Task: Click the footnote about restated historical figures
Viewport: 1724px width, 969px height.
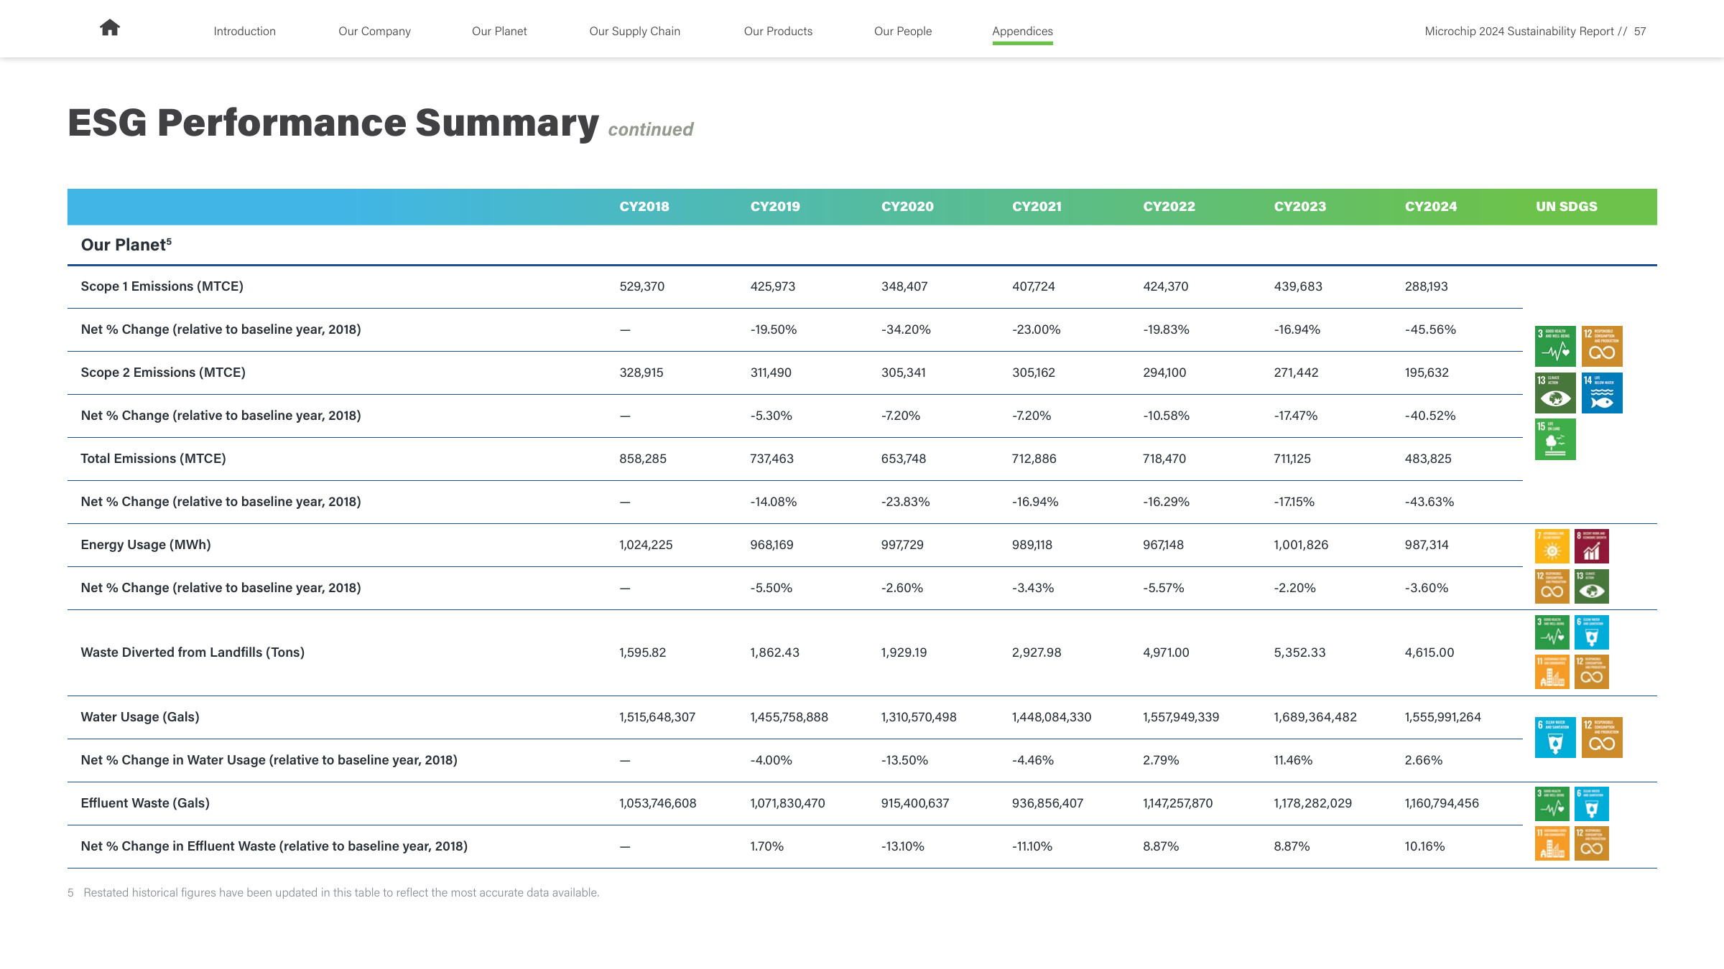Action: [x=333, y=892]
